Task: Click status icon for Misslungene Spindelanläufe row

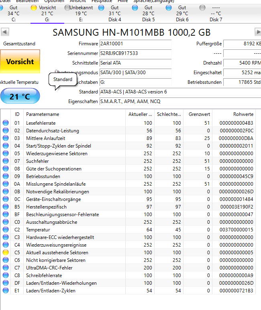Action: (x=6, y=184)
